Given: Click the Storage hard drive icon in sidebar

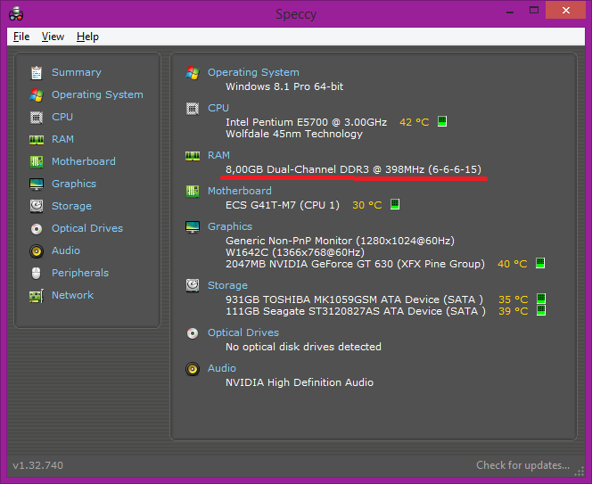Looking at the screenshot, I should [x=37, y=206].
